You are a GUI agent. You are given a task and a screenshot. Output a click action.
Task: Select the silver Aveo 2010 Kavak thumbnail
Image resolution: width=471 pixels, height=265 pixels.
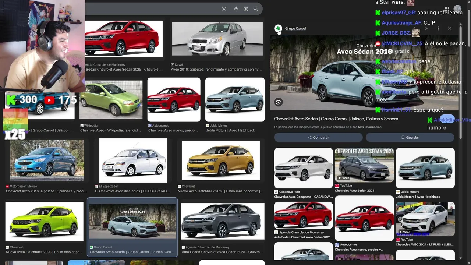click(217, 39)
